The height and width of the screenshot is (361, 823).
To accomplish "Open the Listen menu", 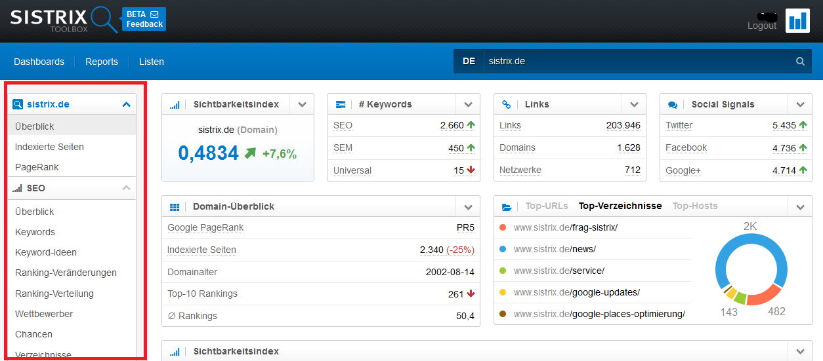I will [x=152, y=62].
